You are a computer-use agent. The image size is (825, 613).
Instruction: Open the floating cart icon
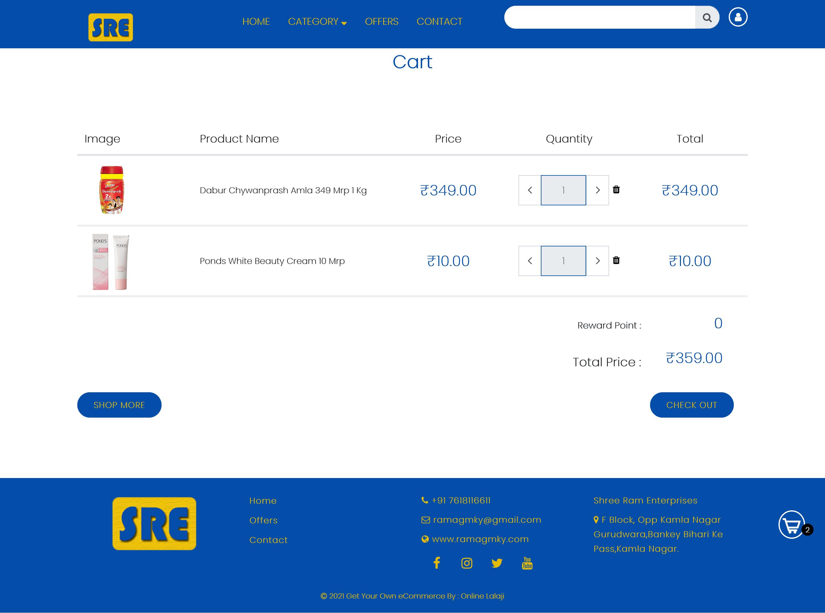(x=791, y=525)
